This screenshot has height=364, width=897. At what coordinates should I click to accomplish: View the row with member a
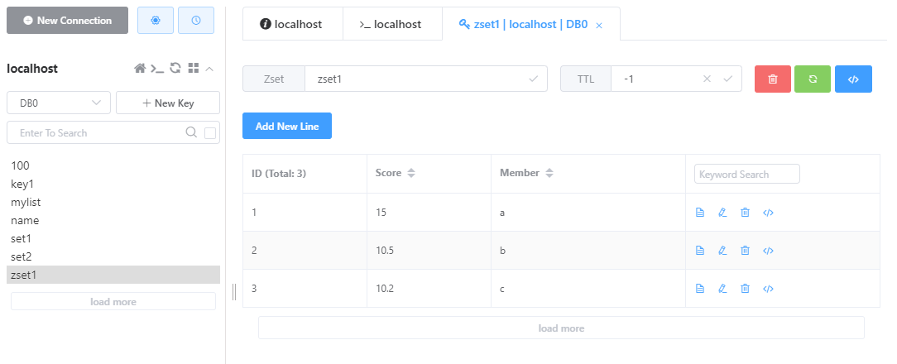pos(699,213)
